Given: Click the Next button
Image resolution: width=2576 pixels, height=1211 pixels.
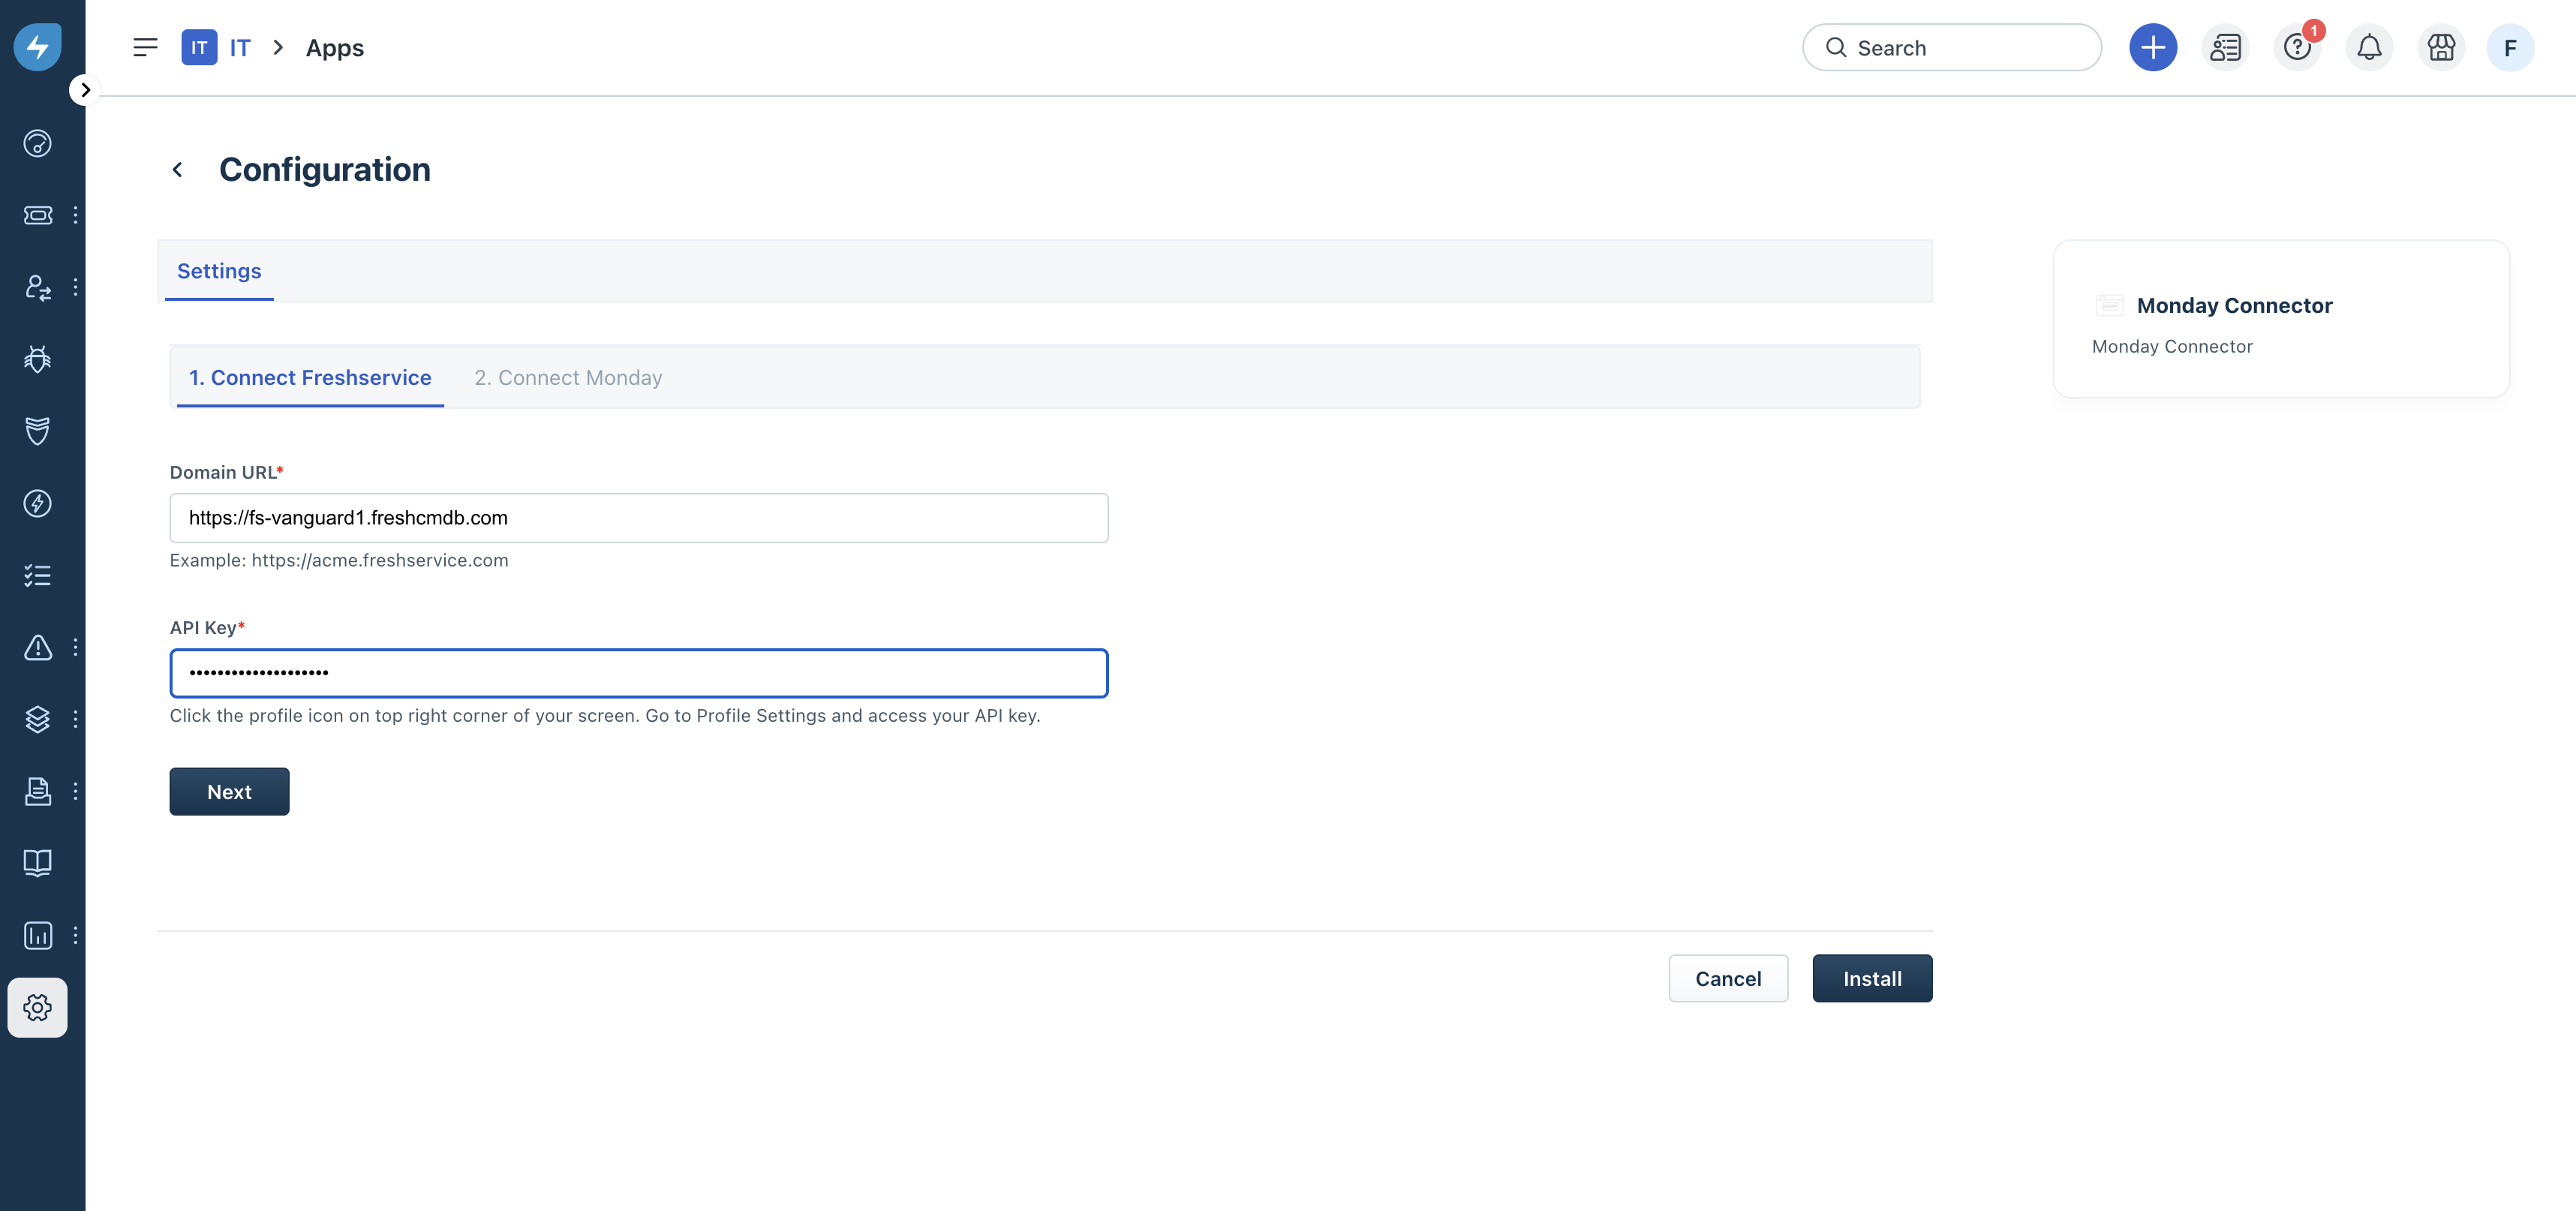Looking at the screenshot, I should coord(229,791).
